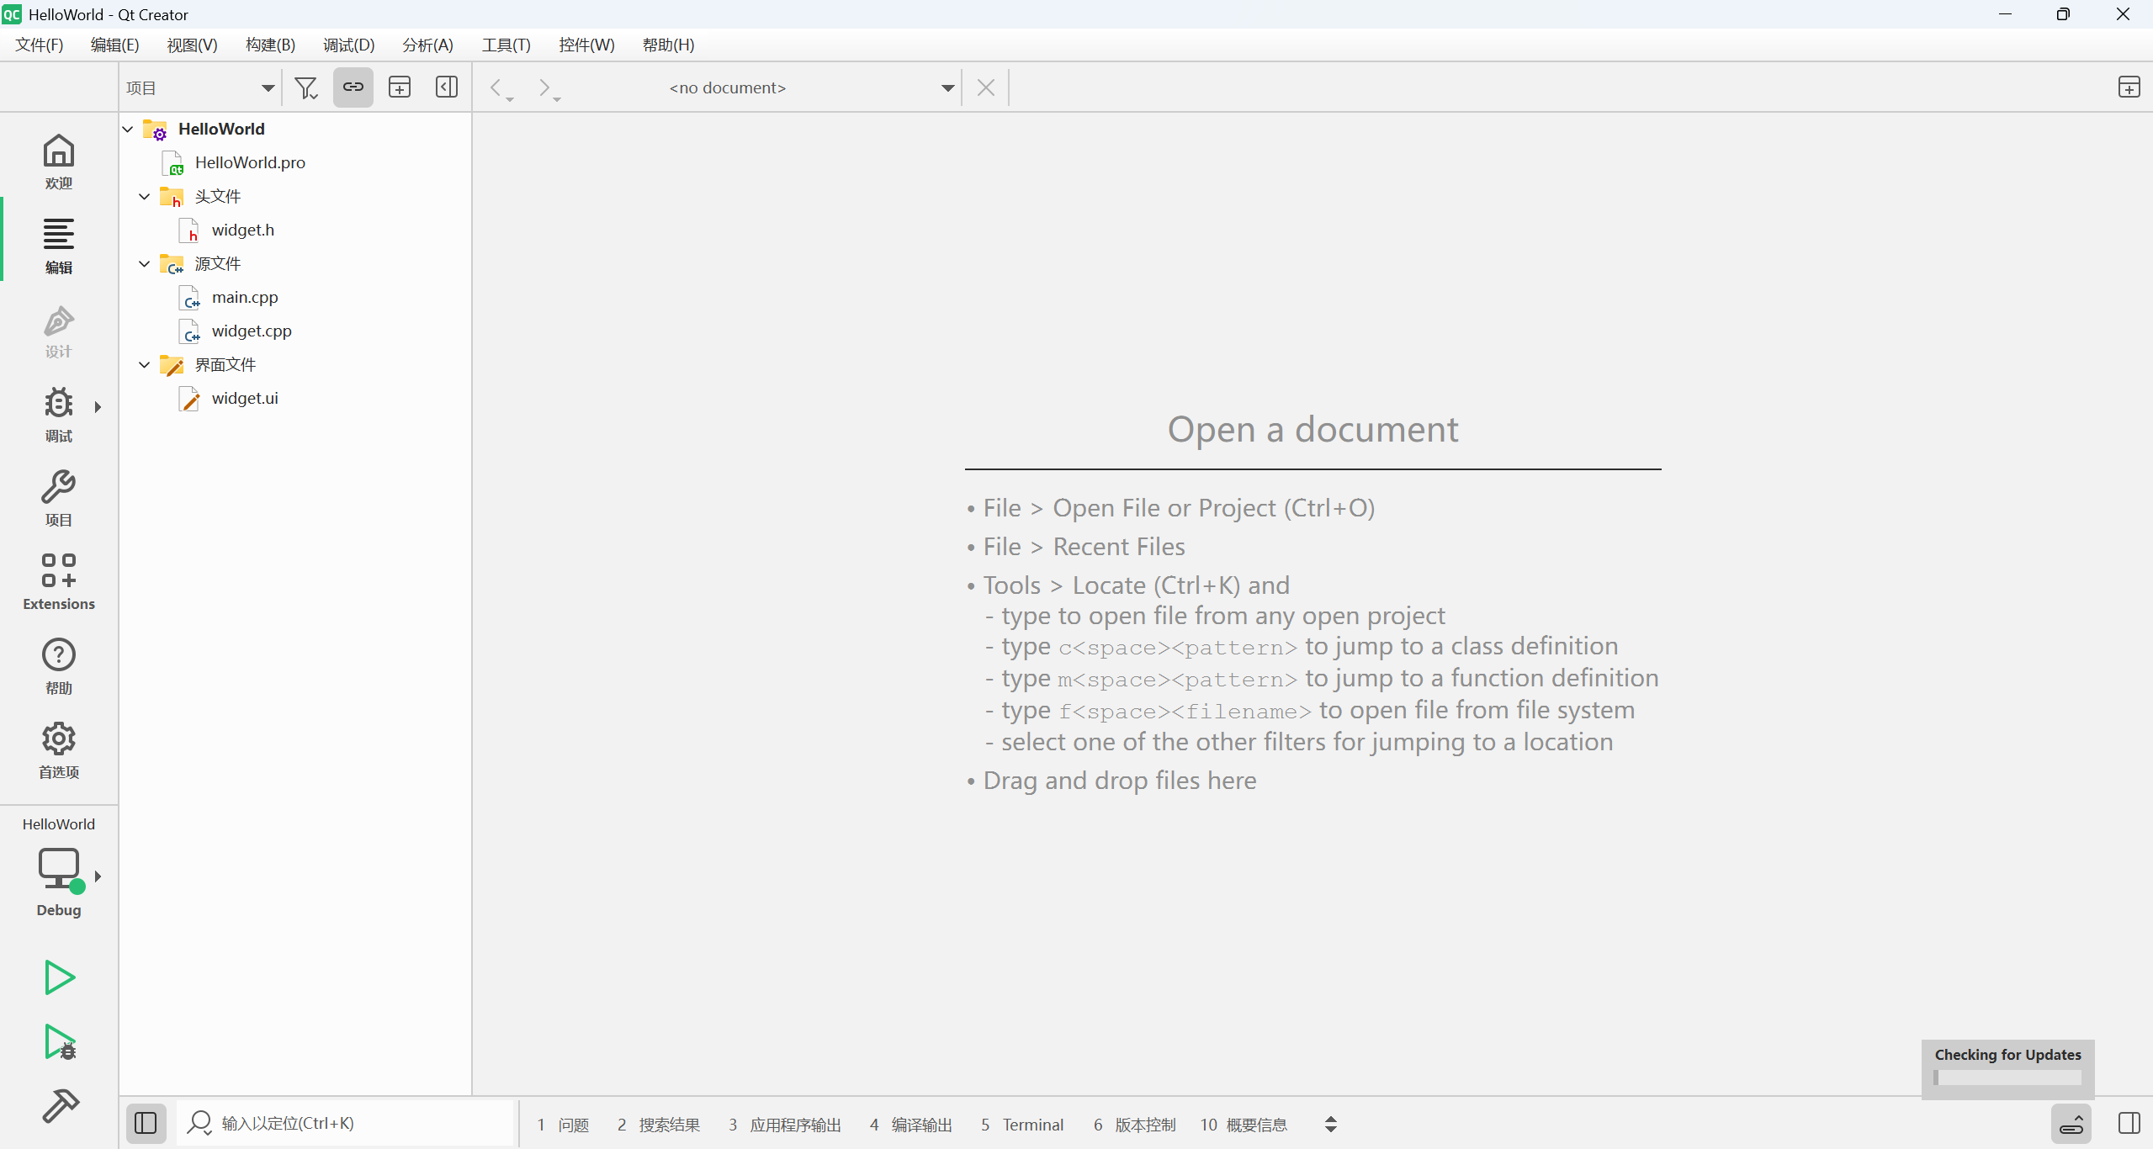Open the Welcome (欢迎) mode

point(58,162)
